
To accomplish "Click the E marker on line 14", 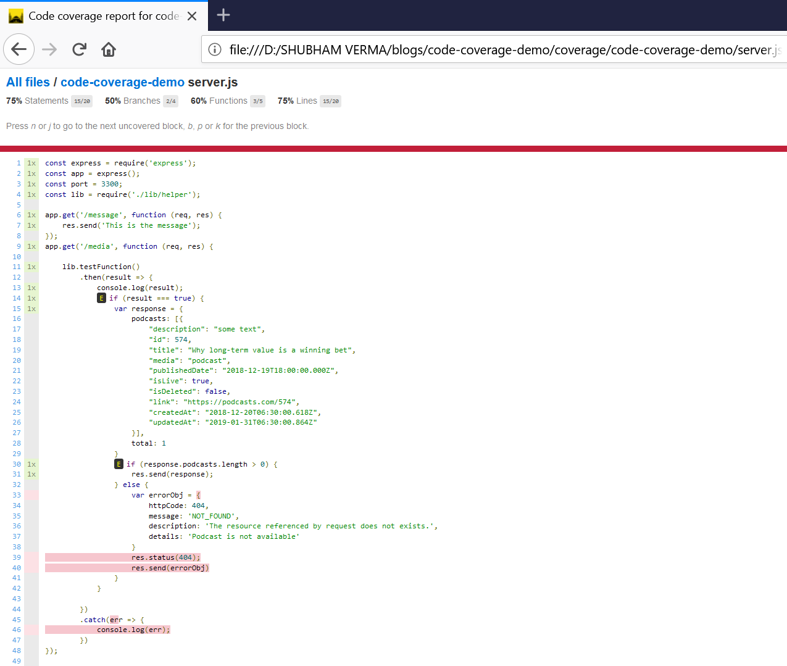I will click(x=102, y=298).
